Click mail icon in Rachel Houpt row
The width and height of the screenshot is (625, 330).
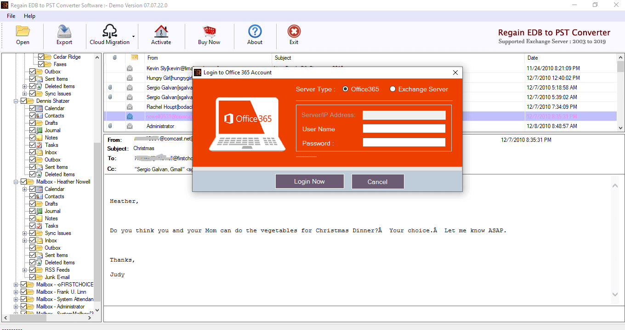(130, 107)
